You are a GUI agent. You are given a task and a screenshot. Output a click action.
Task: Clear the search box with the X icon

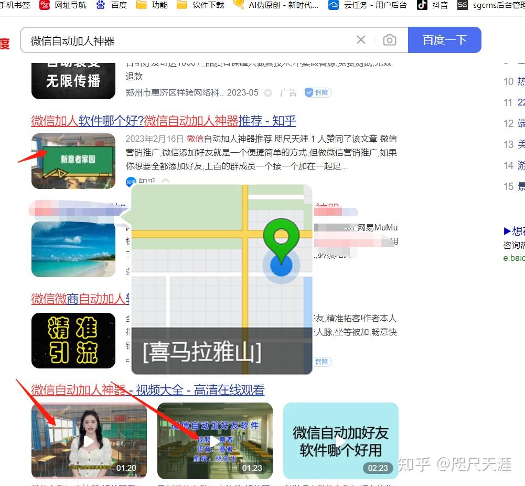(361, 40)
